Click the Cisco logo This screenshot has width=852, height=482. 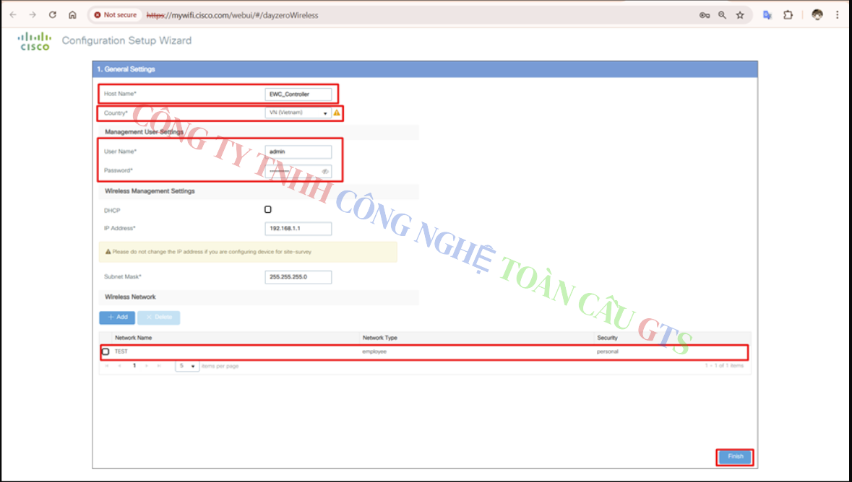(35, 41)
